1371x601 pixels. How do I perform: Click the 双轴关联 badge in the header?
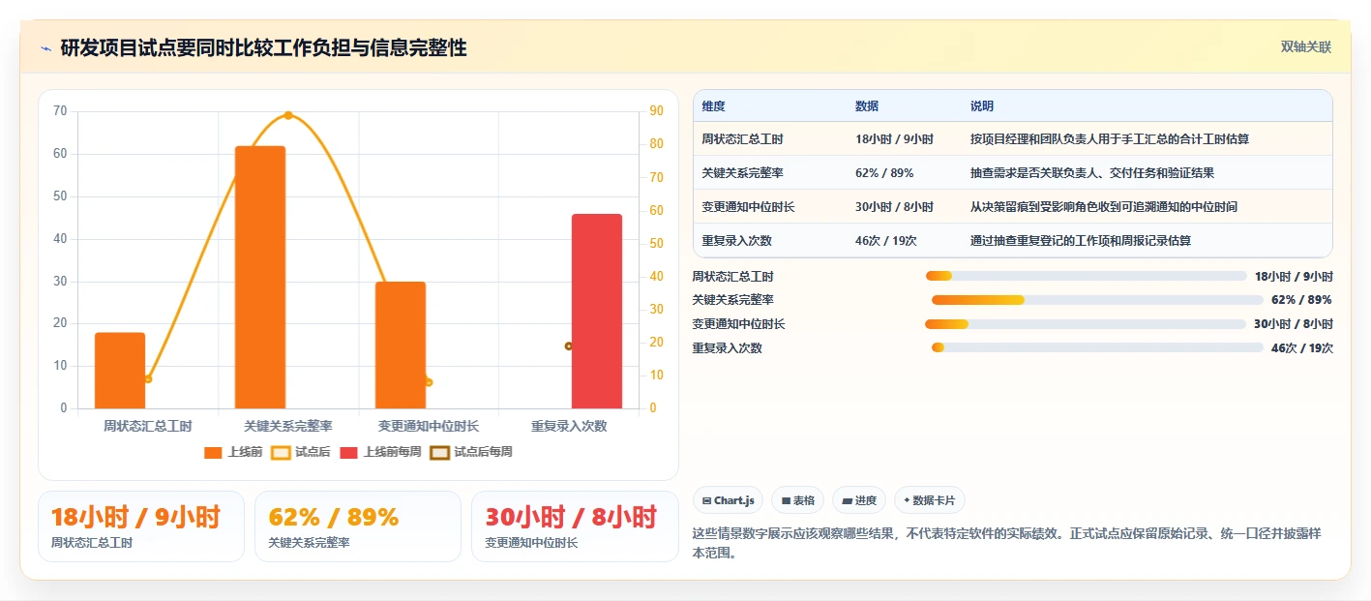(x=1306, y=47)
